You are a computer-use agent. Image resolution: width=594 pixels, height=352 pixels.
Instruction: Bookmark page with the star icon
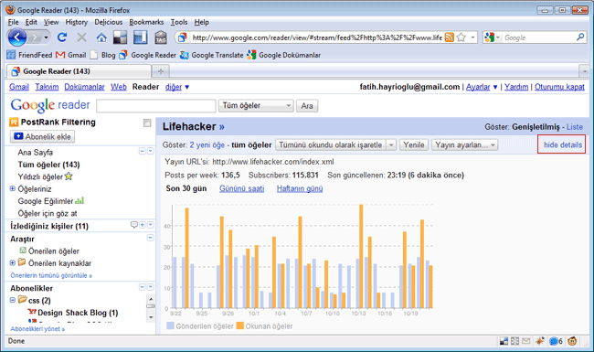click(x=461, y=37)
